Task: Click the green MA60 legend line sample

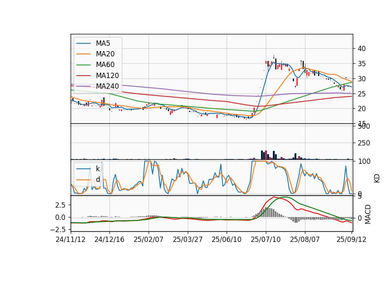Action: tap(83, 65)
